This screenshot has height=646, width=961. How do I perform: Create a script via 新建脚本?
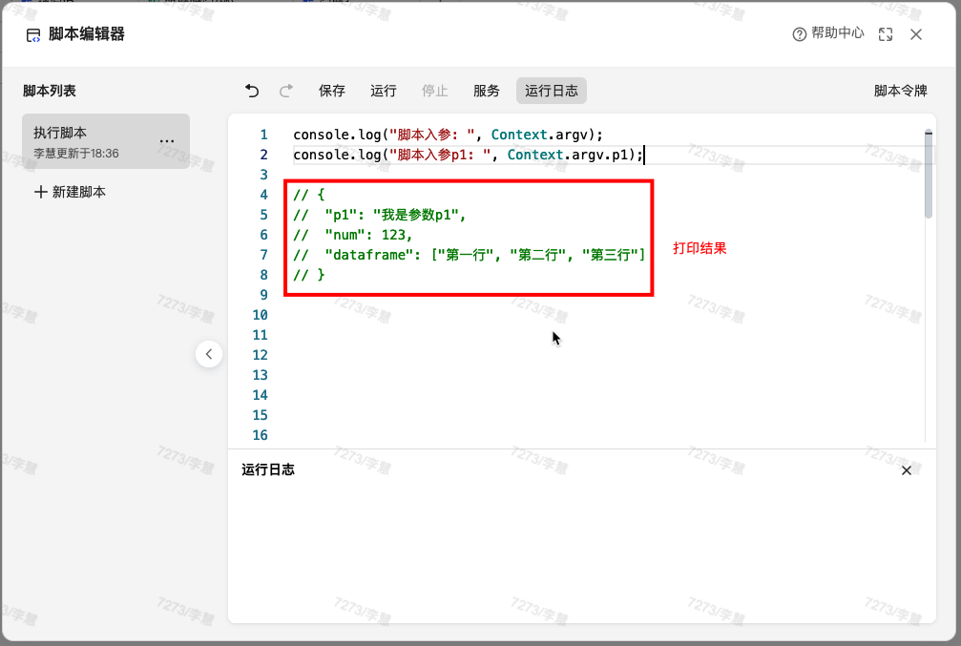(x=70, y=192)
